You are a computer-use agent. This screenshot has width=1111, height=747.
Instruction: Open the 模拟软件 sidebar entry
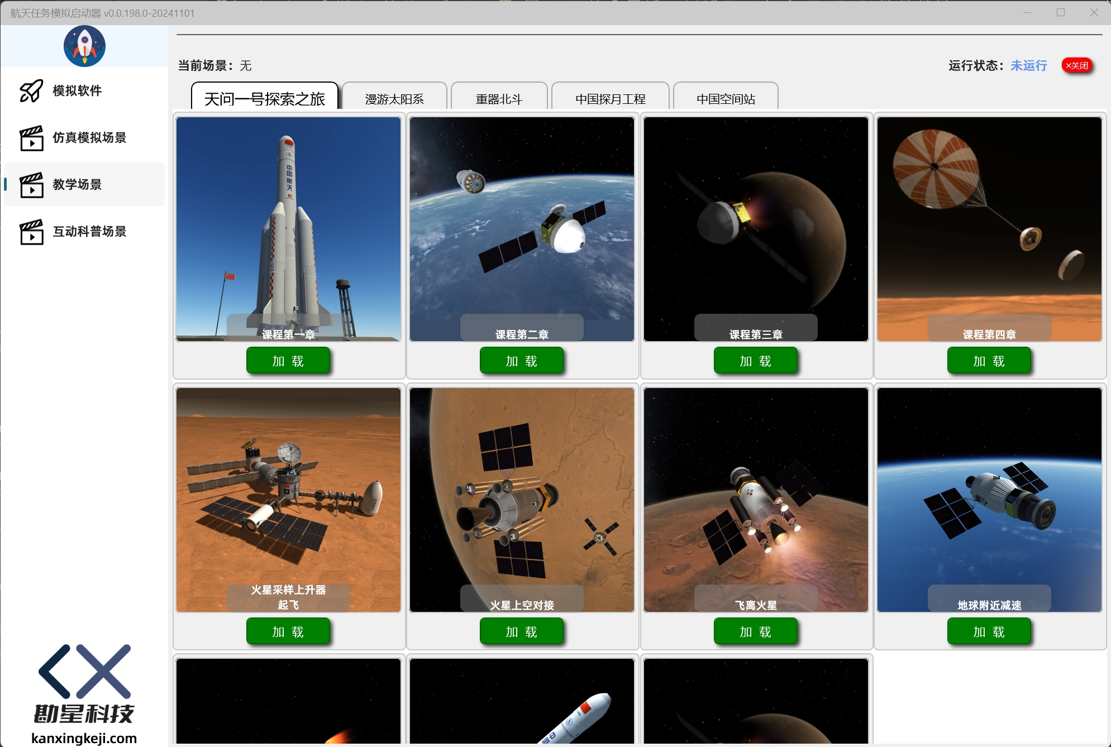84,90
